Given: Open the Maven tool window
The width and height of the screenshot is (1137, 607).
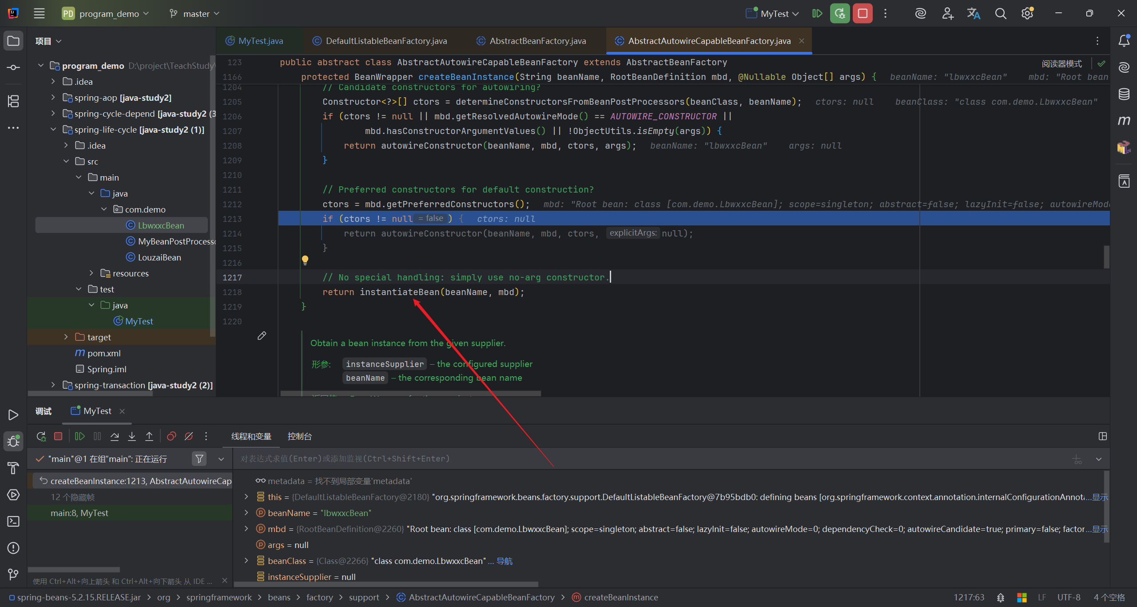Looking at the screenshot, I should click(x=1124, y=121).
